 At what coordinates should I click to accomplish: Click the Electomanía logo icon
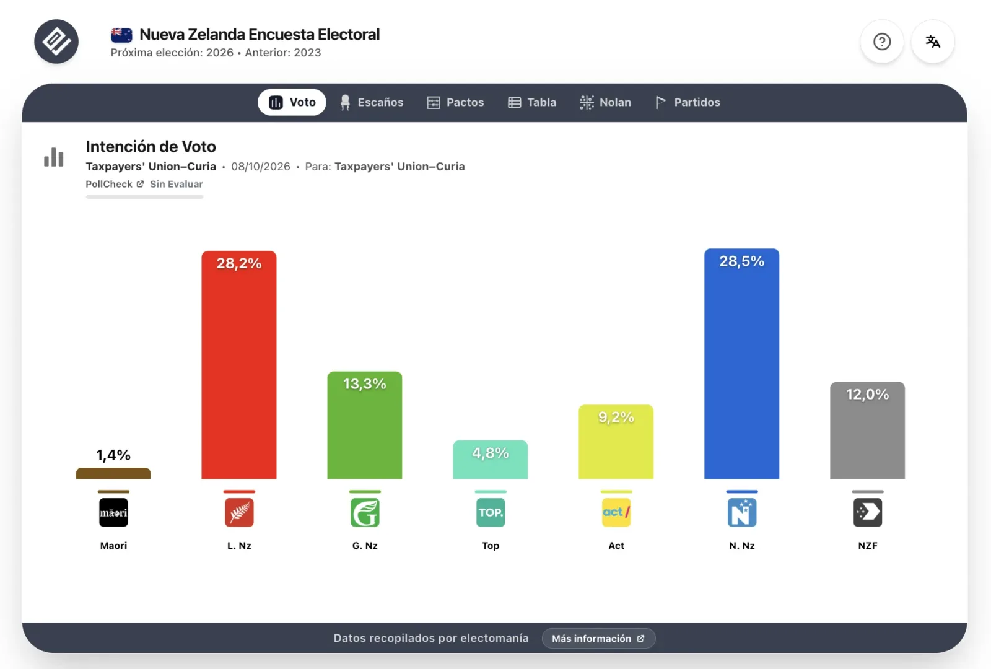click(56, 42)
